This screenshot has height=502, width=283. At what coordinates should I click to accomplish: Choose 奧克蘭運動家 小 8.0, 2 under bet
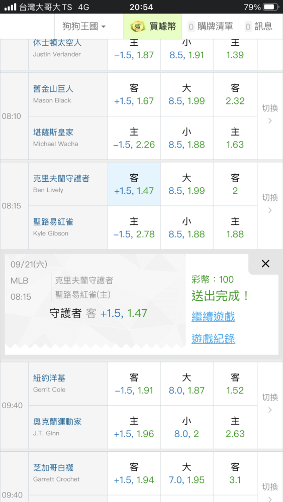[x=186, y=427]
